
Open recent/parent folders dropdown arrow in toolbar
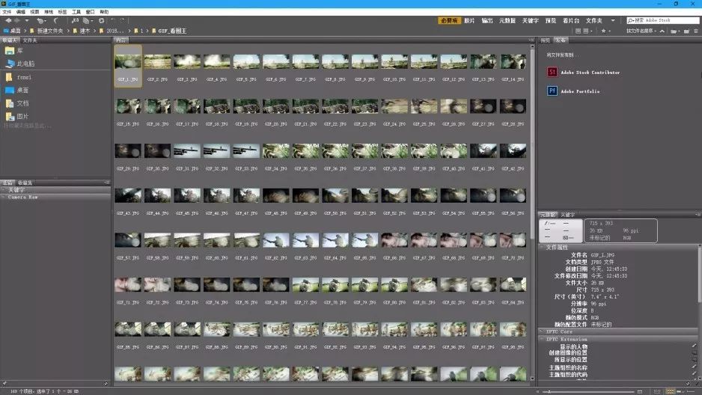(27, 21)
